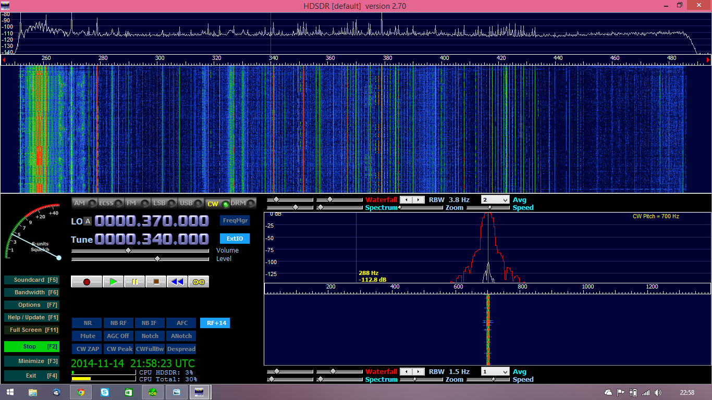The width and height of the screenshot is (712, 400).
Task: Select USB demodulation mode
Action: pos(191,203)
